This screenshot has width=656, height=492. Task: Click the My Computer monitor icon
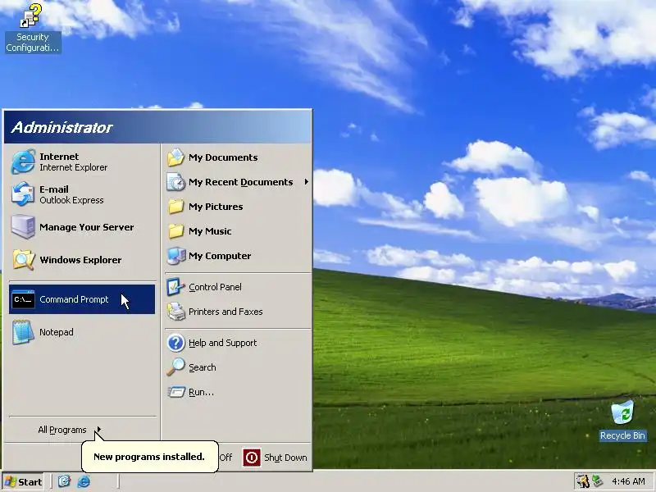click(176, 256)
